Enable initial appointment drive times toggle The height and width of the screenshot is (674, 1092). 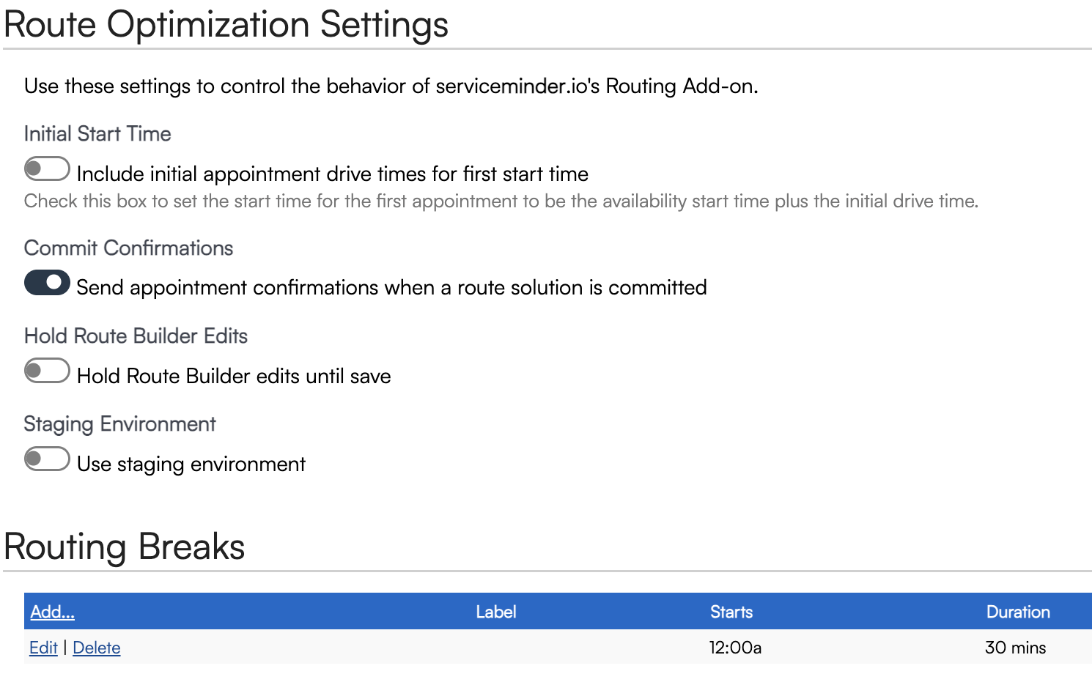point(47,169)
